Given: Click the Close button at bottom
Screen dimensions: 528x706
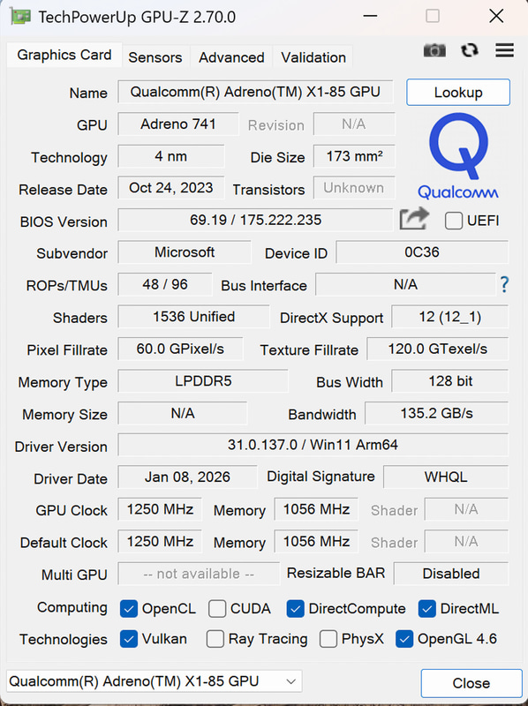Looking at the screenshot, I should point(471,683).
